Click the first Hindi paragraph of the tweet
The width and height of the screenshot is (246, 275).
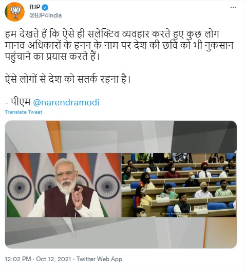(x=119, y=45)
